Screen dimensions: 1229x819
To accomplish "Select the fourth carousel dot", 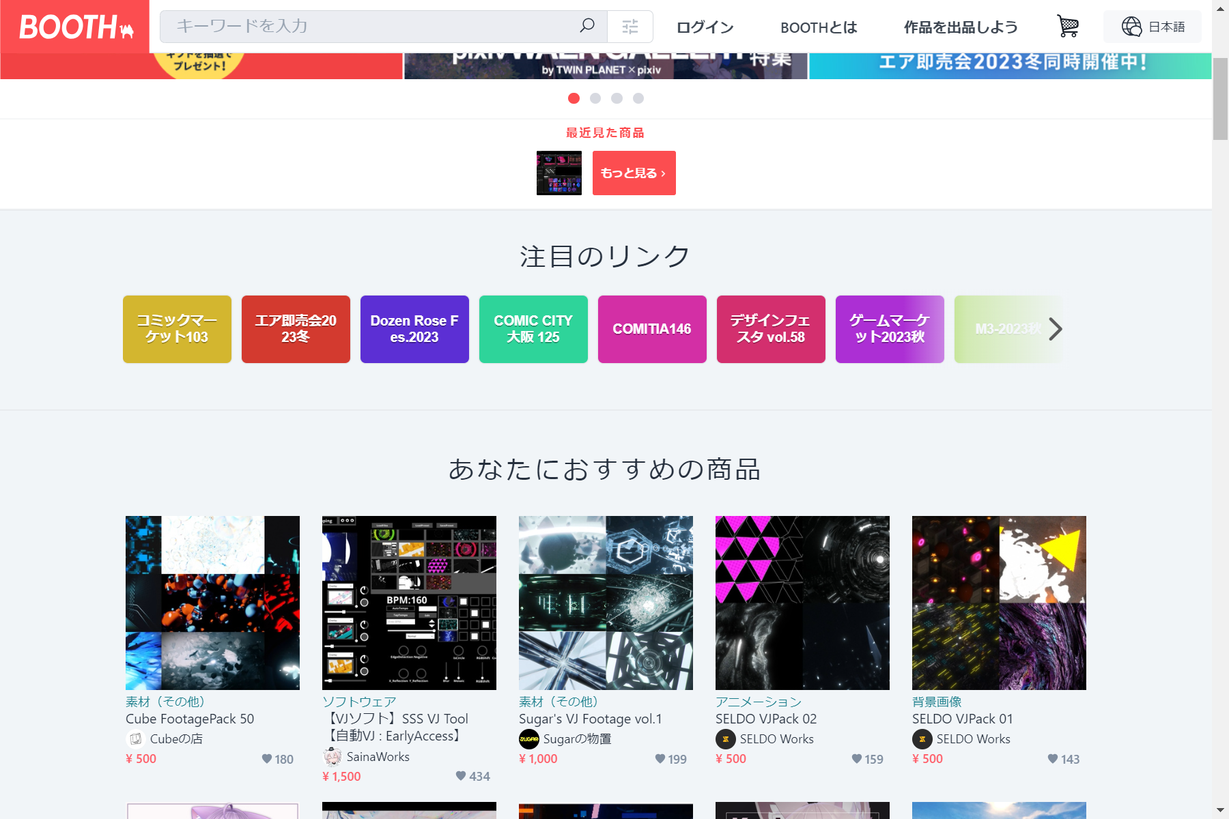I will pyautogui.click(x=638, y=98).
